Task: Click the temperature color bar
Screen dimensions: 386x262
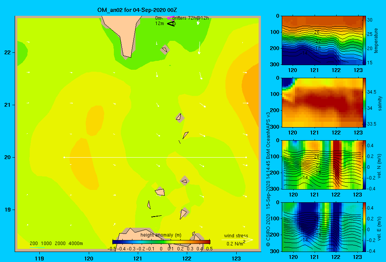Action: click(x=364, y=40)
